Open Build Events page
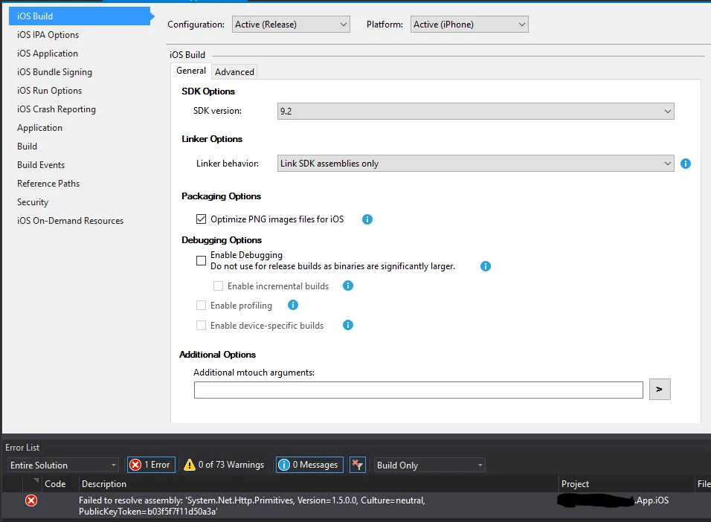711x522 pixels. (41, 165)
